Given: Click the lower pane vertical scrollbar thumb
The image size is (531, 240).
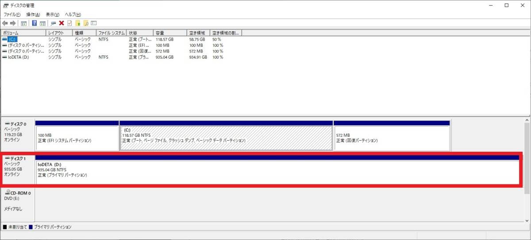Looking at the screenshot, I should tap(527, 158).
